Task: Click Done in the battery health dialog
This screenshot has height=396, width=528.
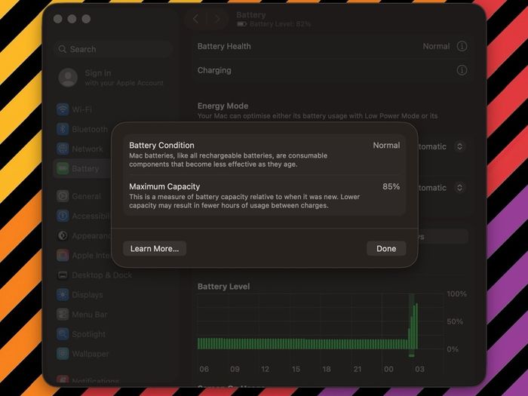Action: (x=386, y=248)
